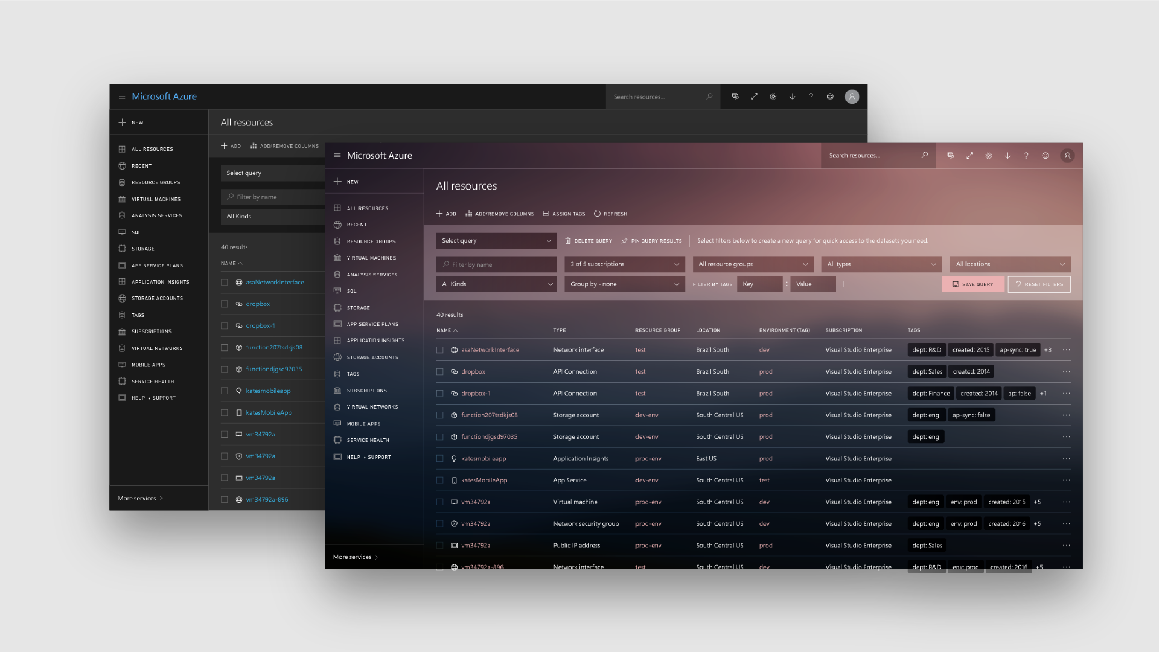Open dev-env resource group for function207tsdkjs08

click(646, 415)
